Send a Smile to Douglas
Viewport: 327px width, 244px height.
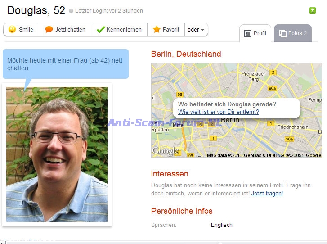pos(21,29)
